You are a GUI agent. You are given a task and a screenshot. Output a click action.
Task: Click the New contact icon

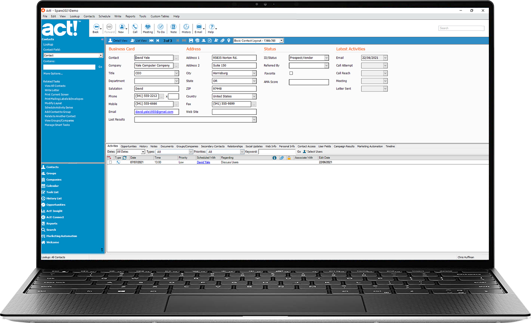tap(121, 27)
